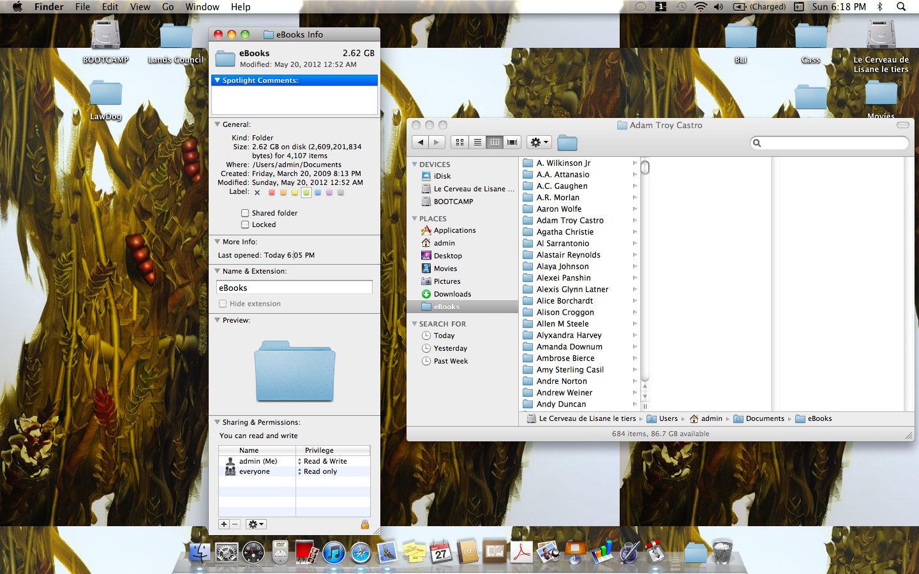Click the volume icon in menu bar

click(719, 6)
